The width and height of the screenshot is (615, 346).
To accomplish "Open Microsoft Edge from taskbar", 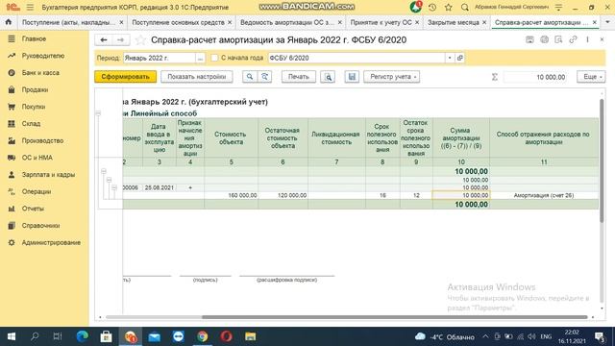I will [x=82, y=336].
